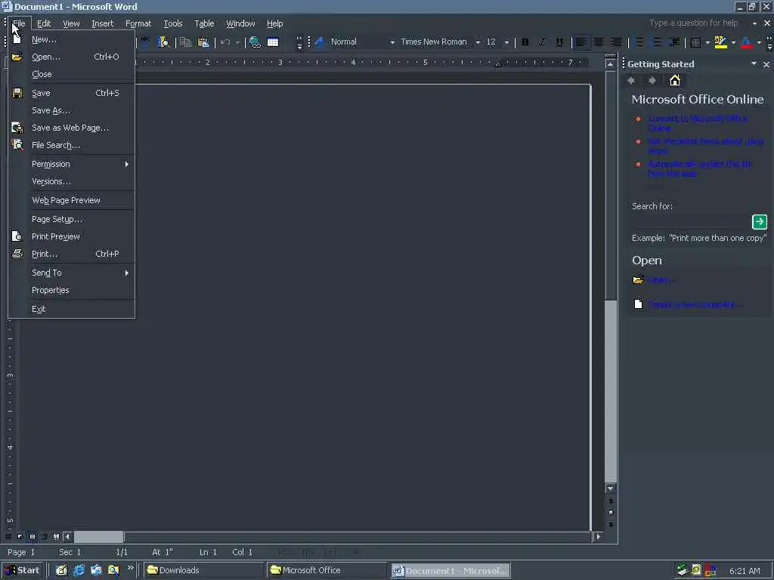Screen dimensions: 774x580
Task: Click the Search for input field
Action: click(691, 221)
